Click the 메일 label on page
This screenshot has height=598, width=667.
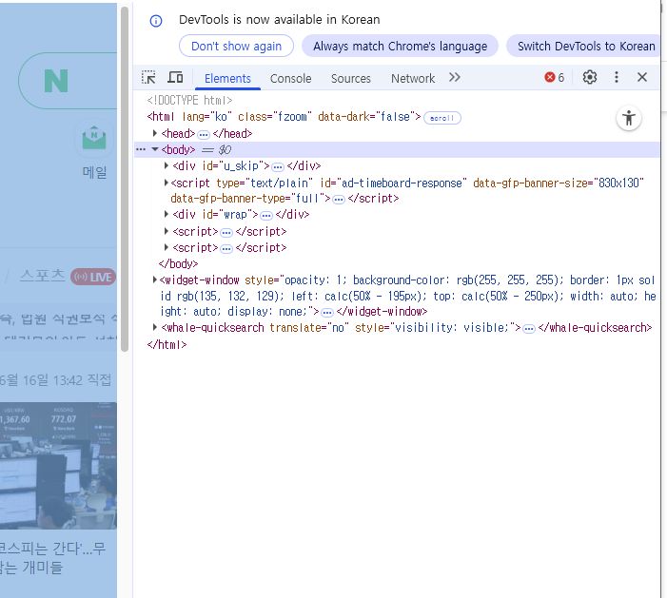(94, 172)
